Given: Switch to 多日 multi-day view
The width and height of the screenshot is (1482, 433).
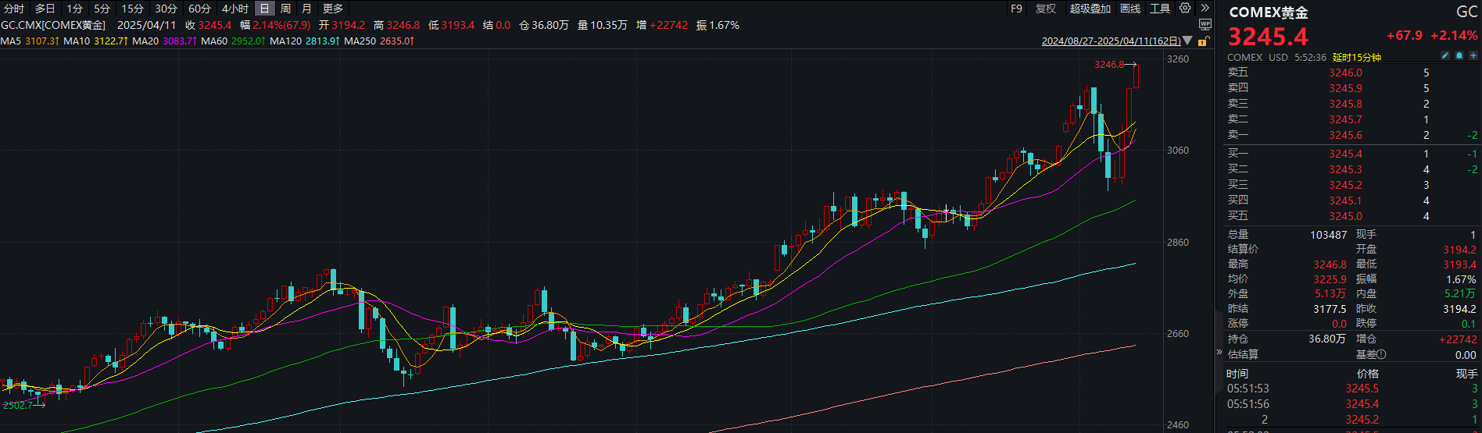Looking at the screenshot, I should coord(45,9).
